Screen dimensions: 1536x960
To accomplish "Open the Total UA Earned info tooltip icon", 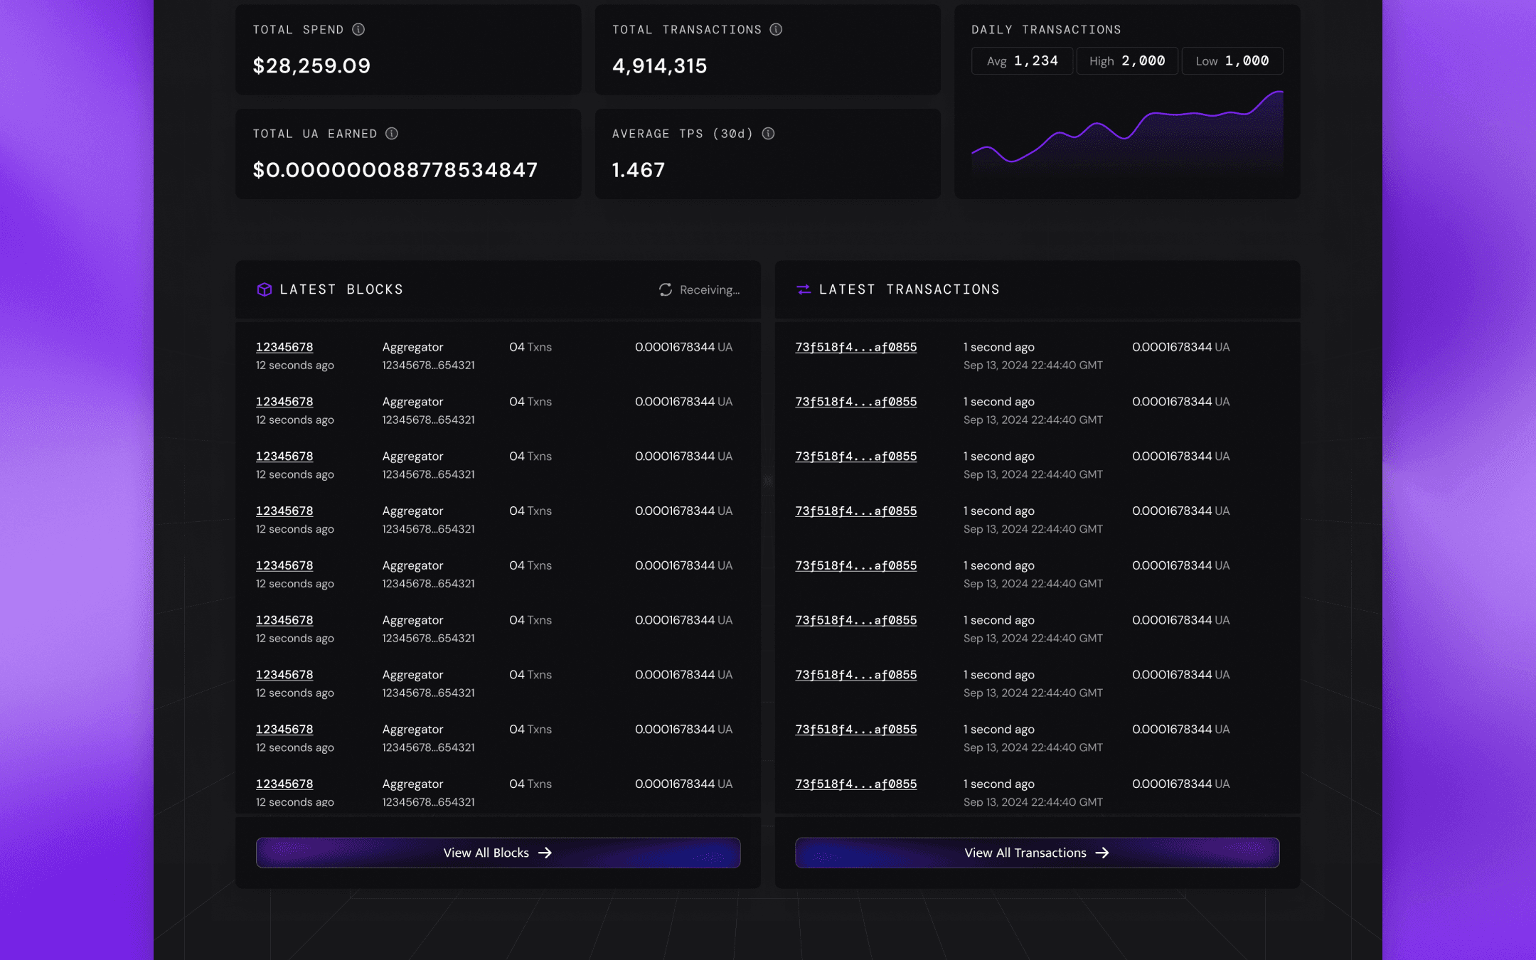I will (392, 134).
